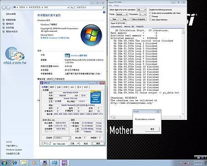Open Help(H) menu in Super PI
This screenshot has width=207, height=166.
[x=140, y=27]
